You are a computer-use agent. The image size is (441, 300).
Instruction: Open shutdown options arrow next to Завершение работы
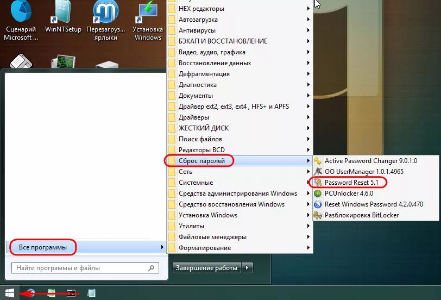(247, 268)
